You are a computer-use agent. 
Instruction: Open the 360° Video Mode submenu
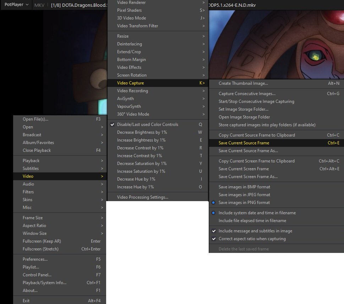tap(158, 114)
